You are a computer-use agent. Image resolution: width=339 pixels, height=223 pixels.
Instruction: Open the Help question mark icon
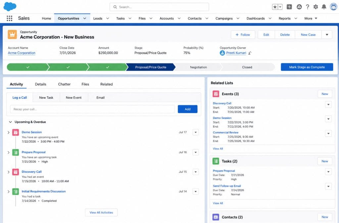(308, 7)
